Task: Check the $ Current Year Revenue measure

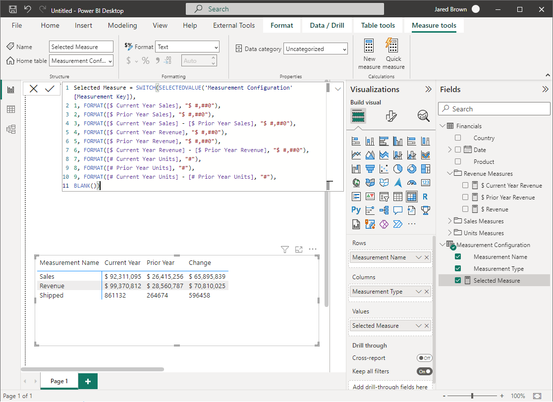Action: pos(465,186)
